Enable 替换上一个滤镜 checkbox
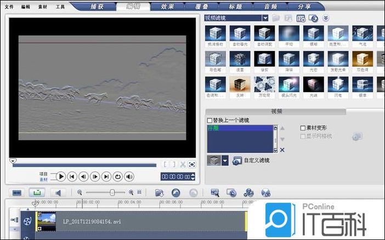 209,121
